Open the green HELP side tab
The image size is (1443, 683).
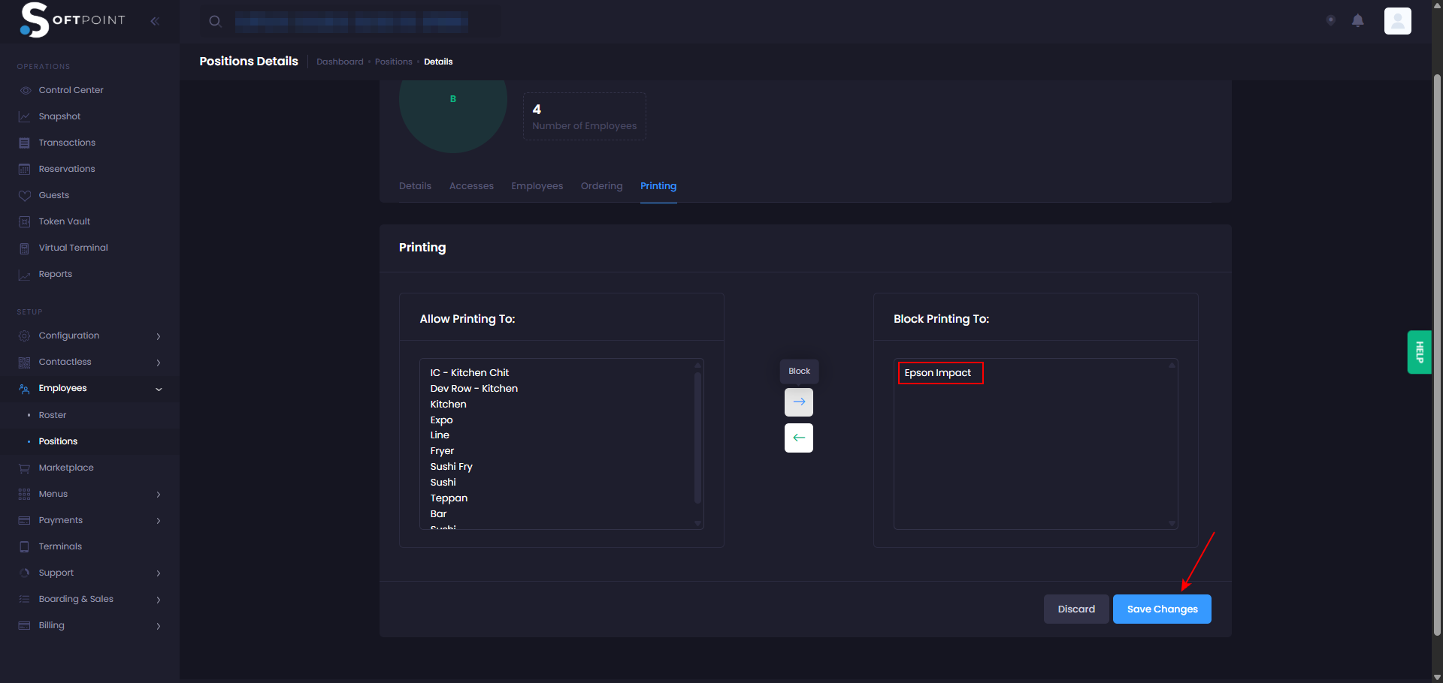click(x=1419, y=352)
